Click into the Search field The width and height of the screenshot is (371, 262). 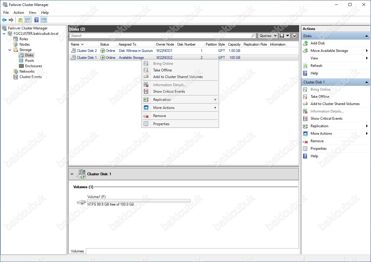pos(160,36)
